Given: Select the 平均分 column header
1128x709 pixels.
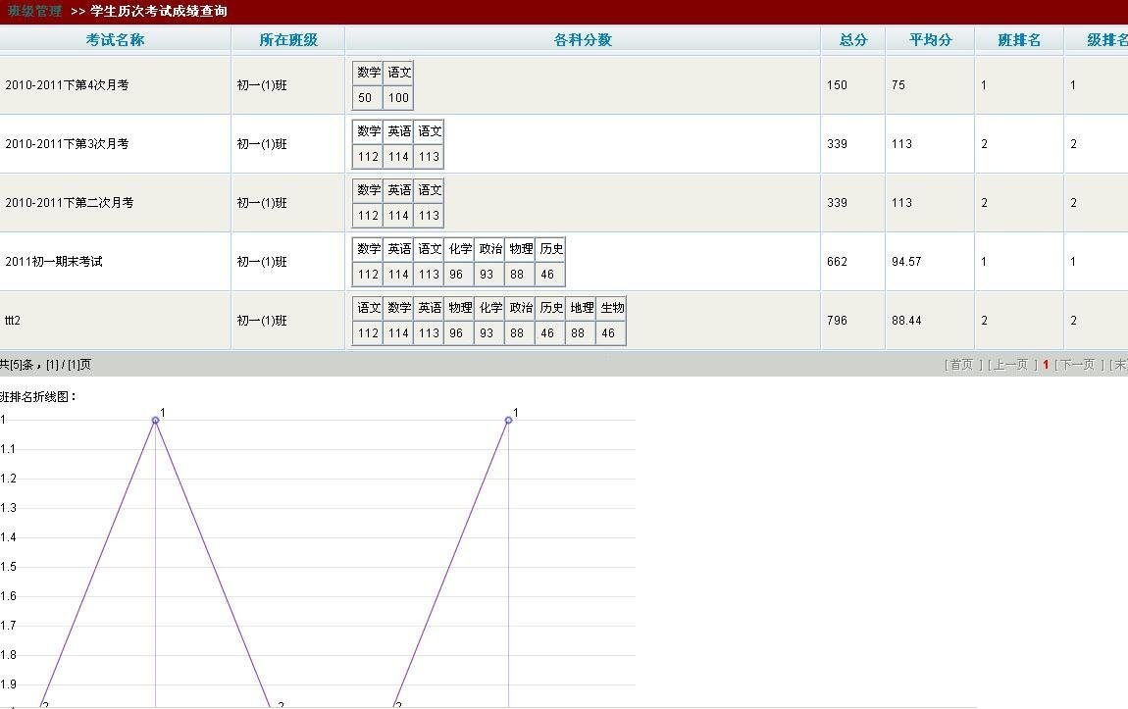Looking at the screenshot, I should [x=930, y=40].
